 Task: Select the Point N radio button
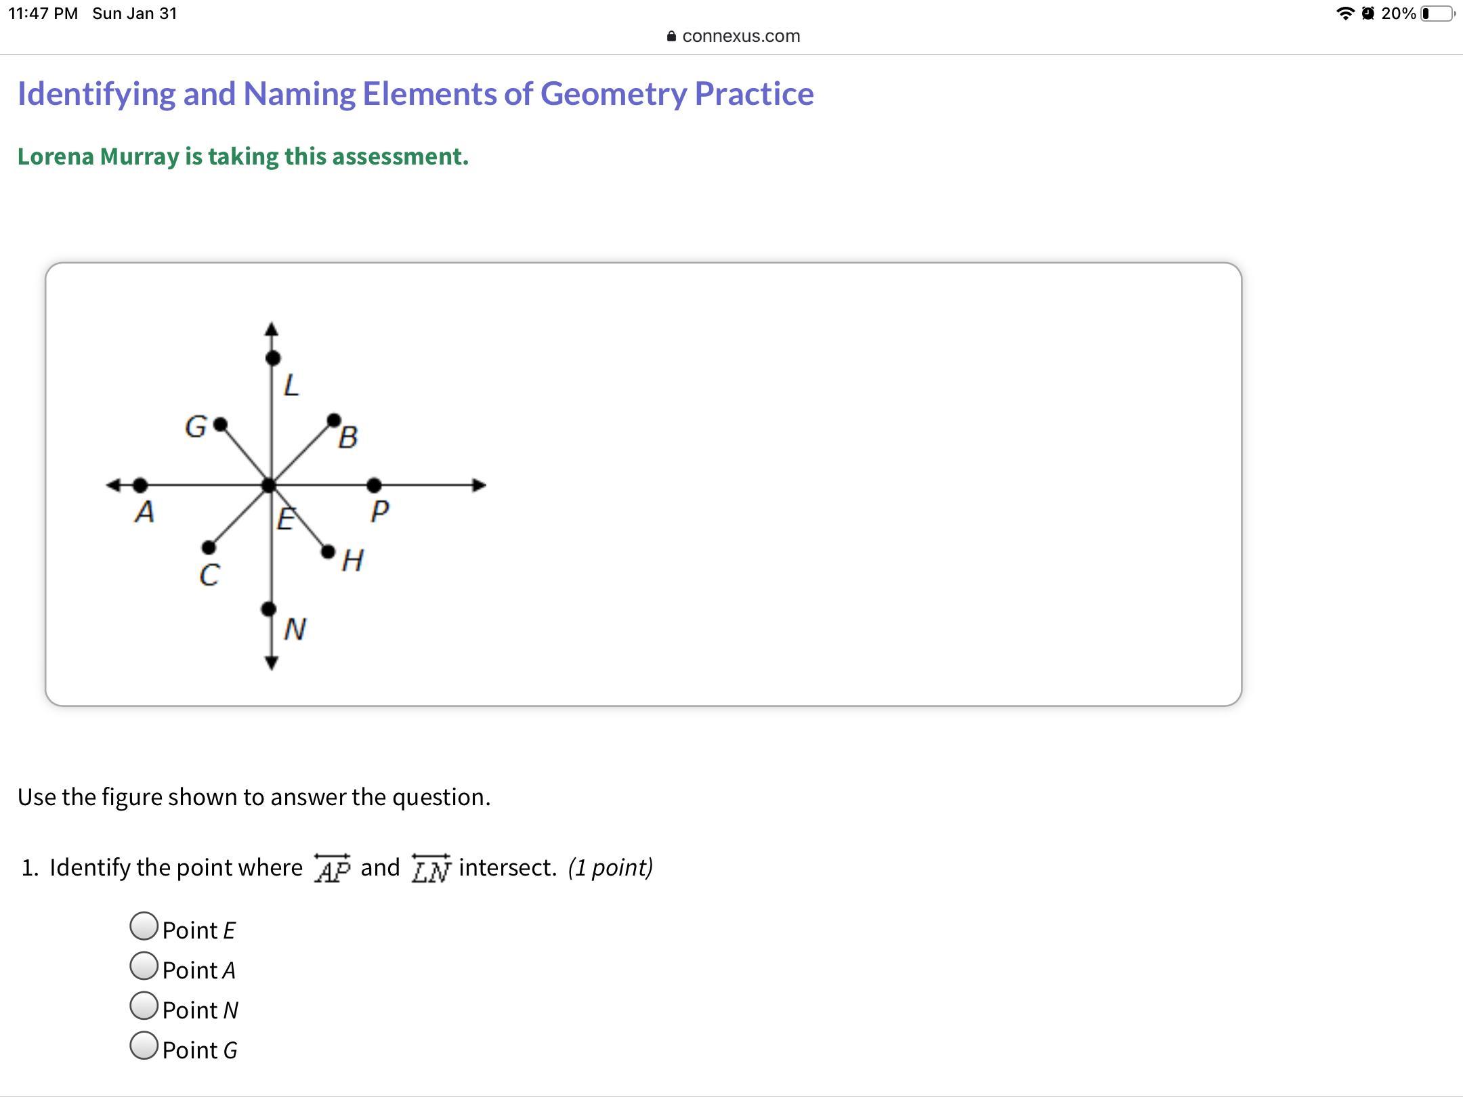tap(144, 1006)
